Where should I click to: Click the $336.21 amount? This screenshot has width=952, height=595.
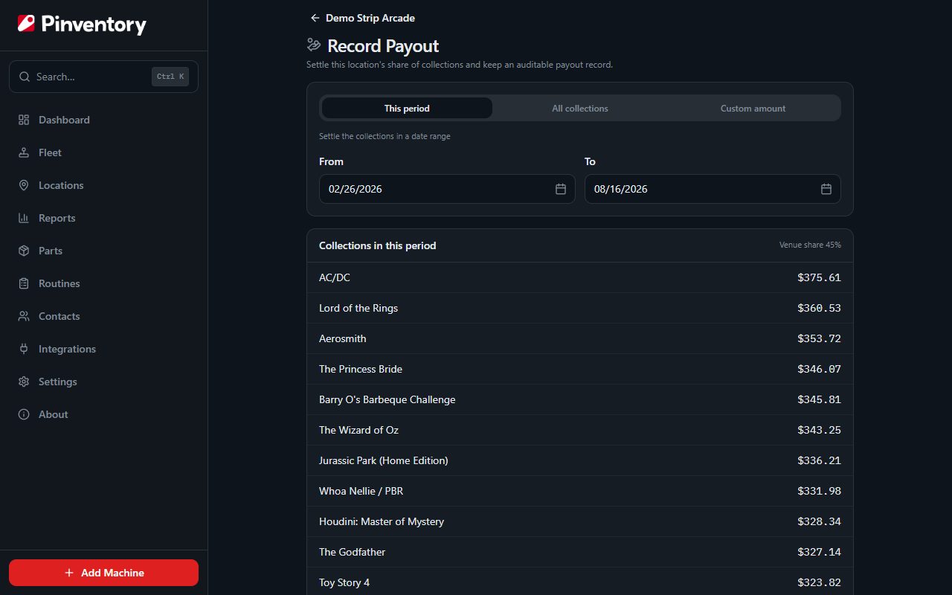pos(819,460)
